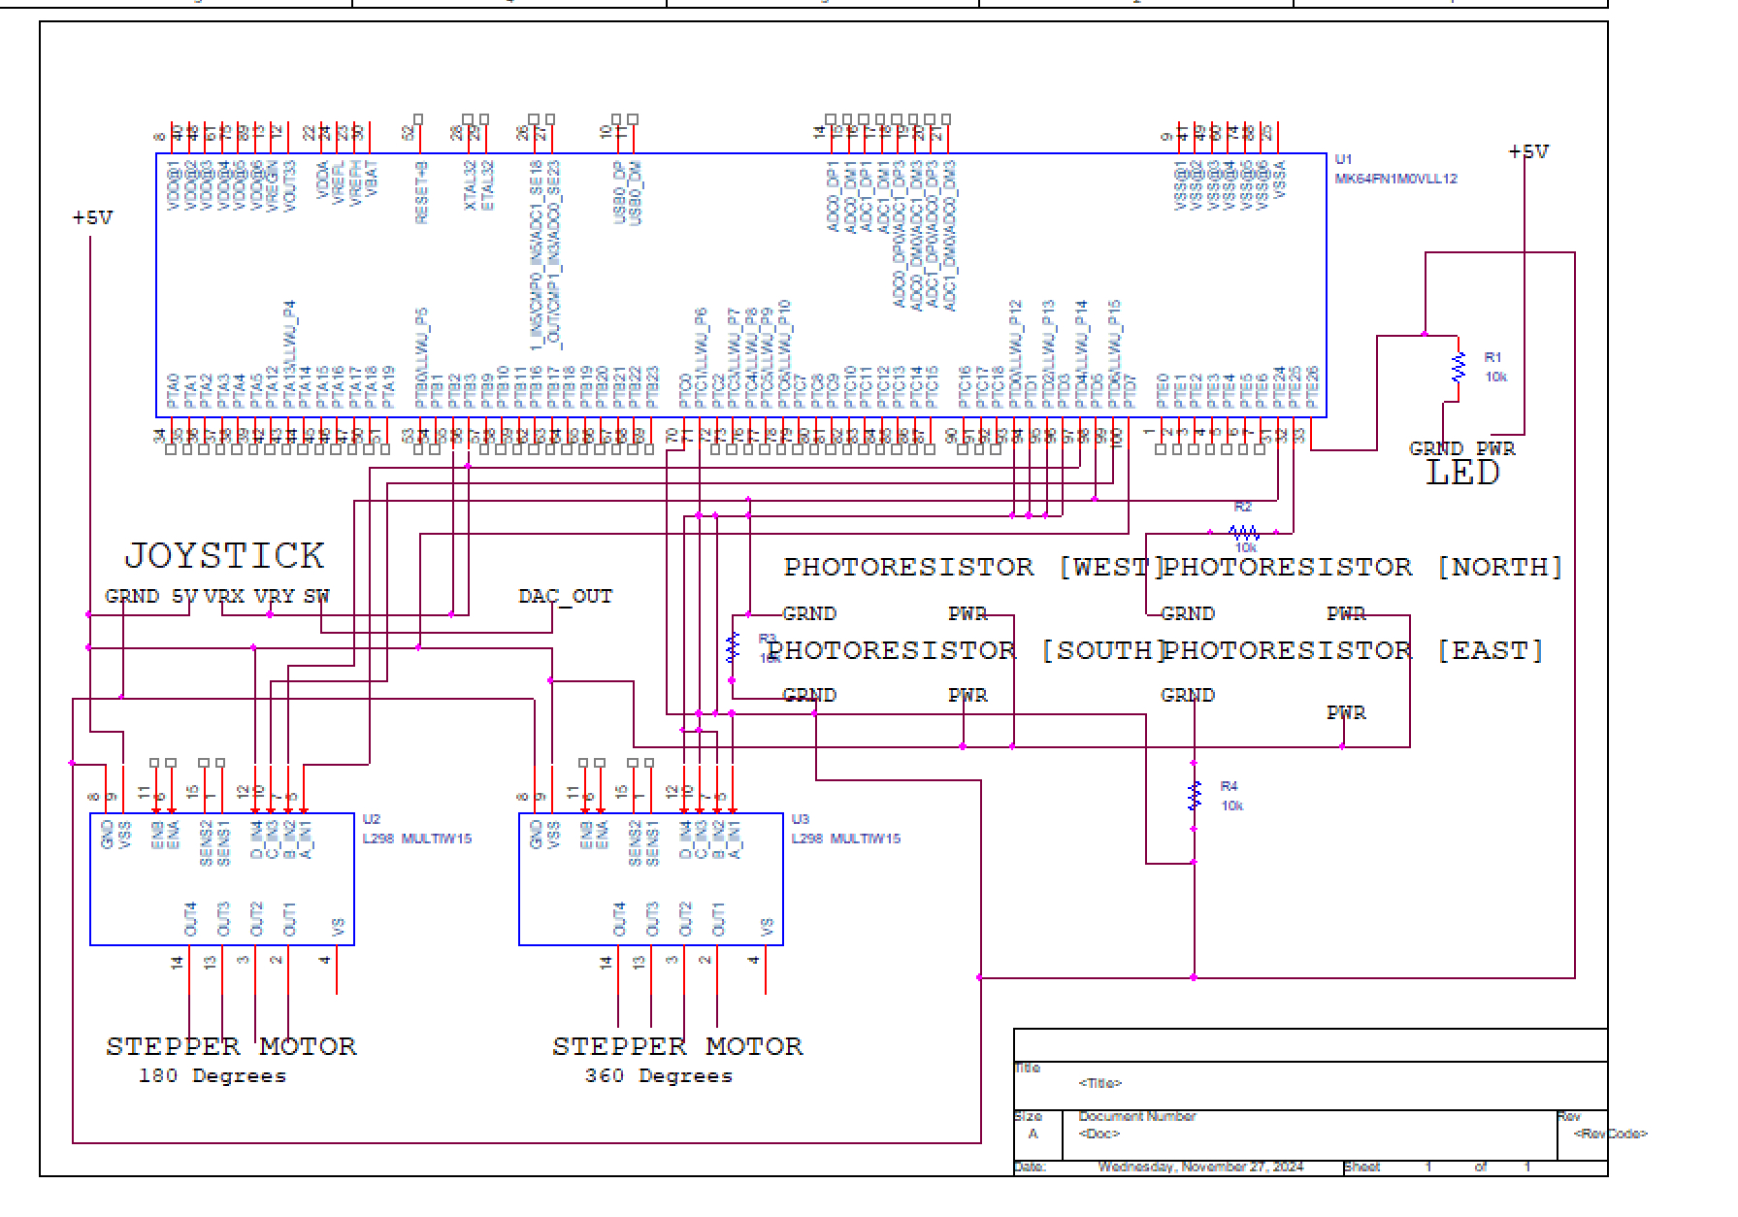The height and width of the screenshot is (1217, 1738).
Task: Click the Document Number heading
Action: (x=1137, y=1116)
